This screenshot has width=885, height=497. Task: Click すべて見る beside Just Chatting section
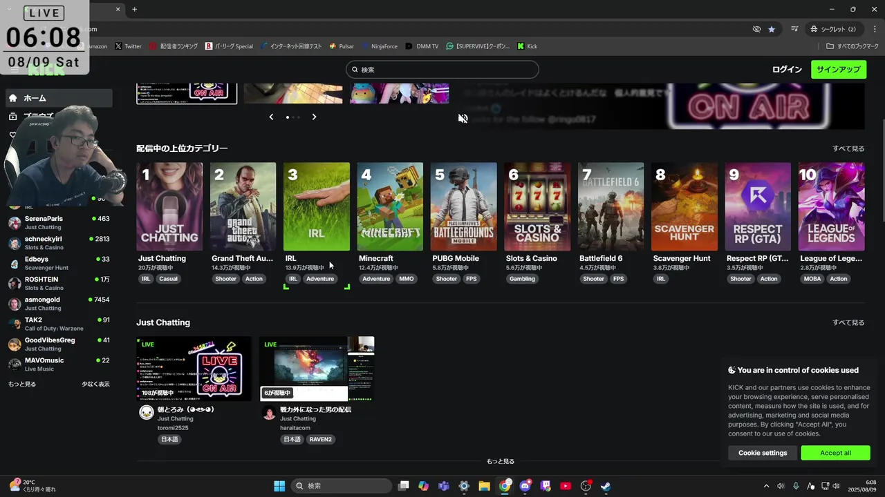848,322
